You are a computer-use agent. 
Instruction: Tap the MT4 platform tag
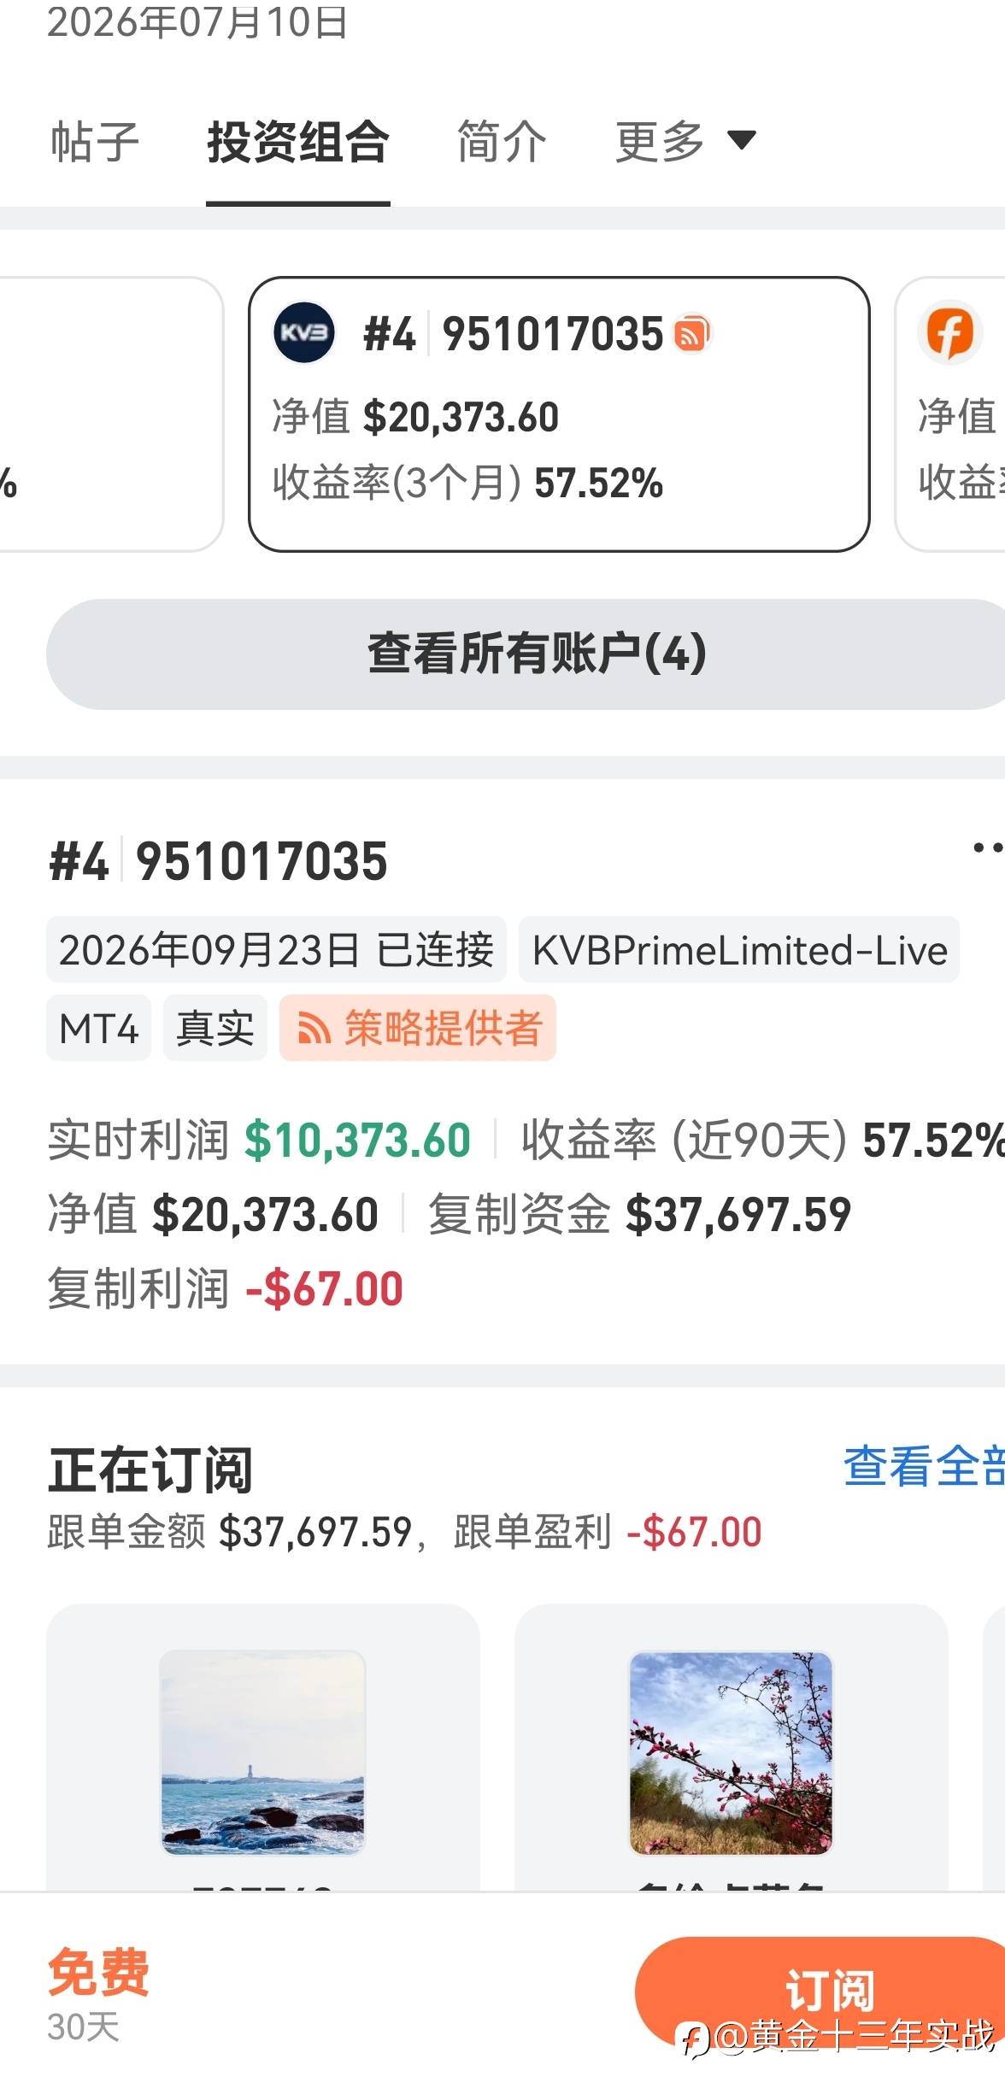[x=98, y=1028]
